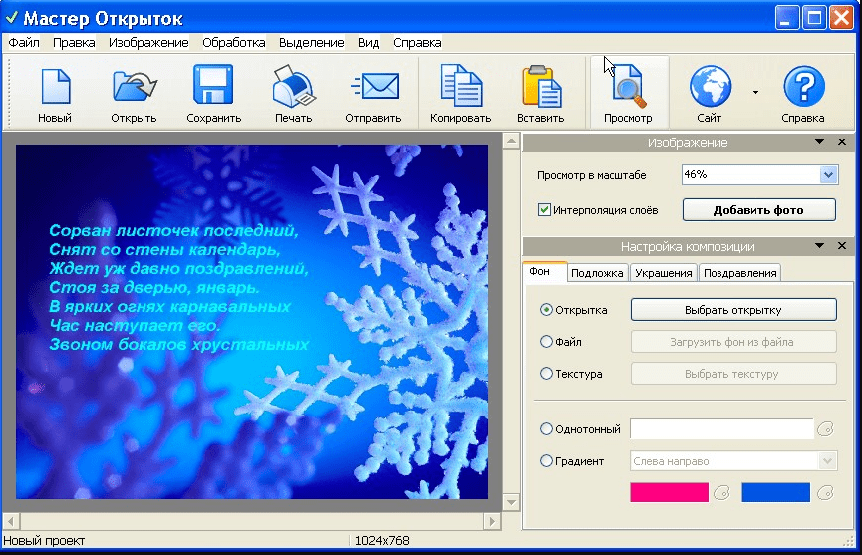
Task: Print the card with the Печать icon
Action: (293, 88)
